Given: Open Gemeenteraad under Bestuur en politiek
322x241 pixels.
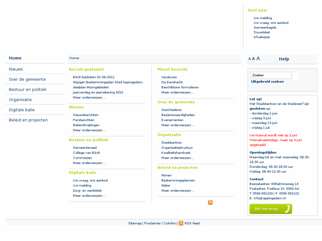Looking at the screenshot, I should tap(85, 148).
